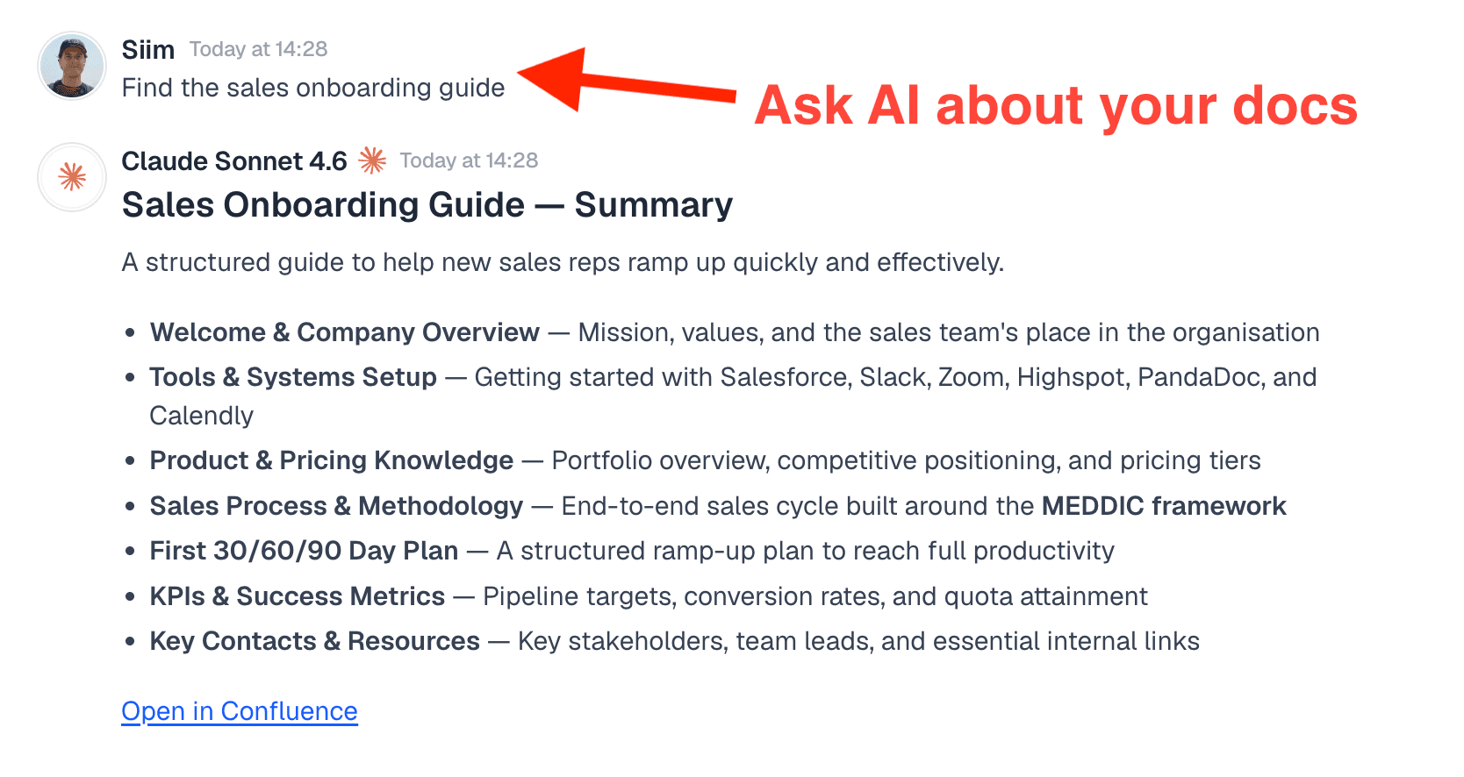Screen dimensions: 1464x777
Task: Click the Sales Onboarding Guide — Summary heading
Action: click(427, 205)
